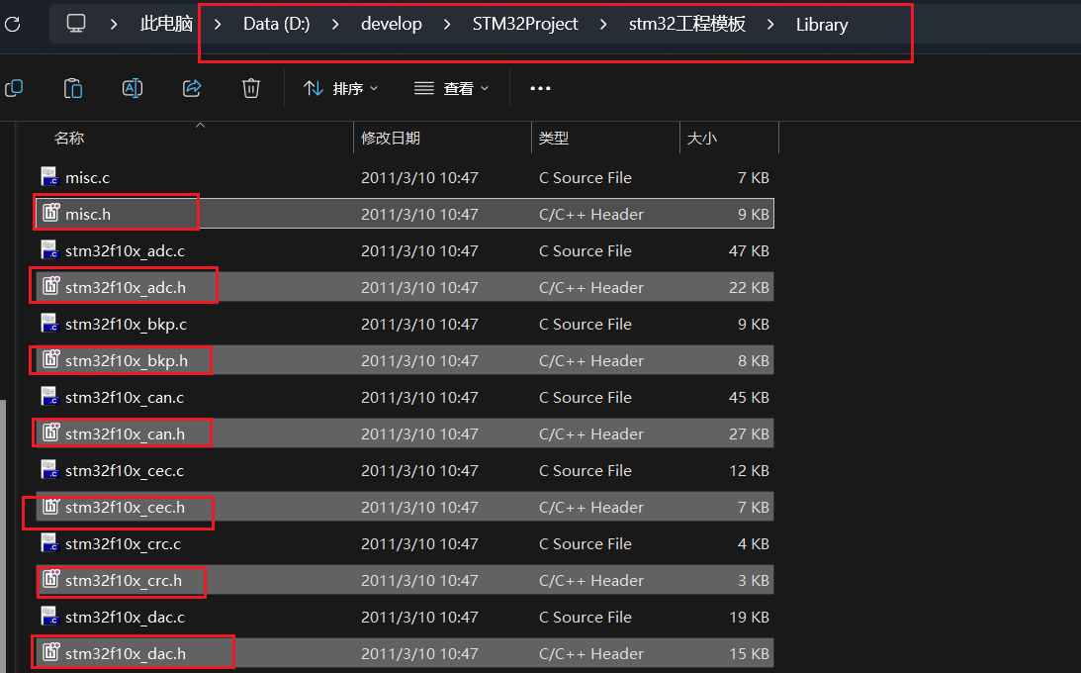Image resolution: width=1081 pixels, height=673 pixels.
Task: Select file name stm32f10x_can.h
Action: point(125,433)
